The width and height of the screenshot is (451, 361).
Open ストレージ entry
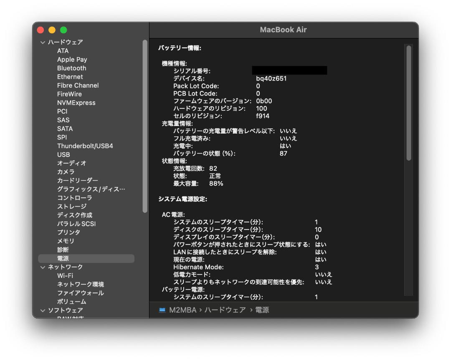click(x=72, y=206)
